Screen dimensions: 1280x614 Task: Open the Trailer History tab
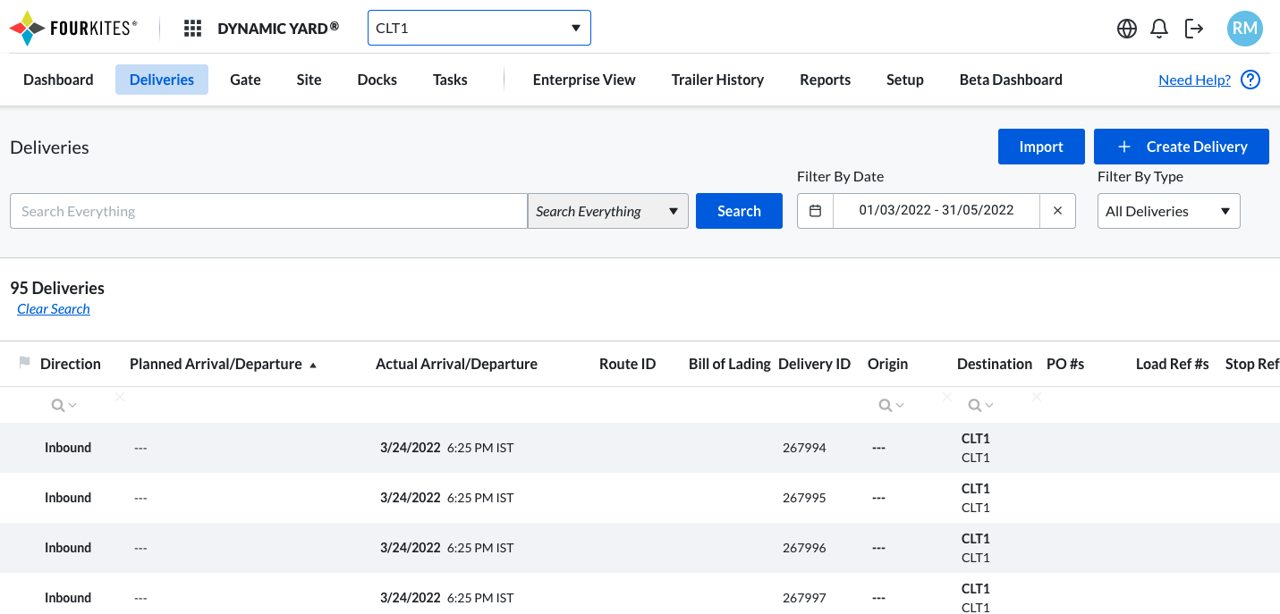pos(717,80)
